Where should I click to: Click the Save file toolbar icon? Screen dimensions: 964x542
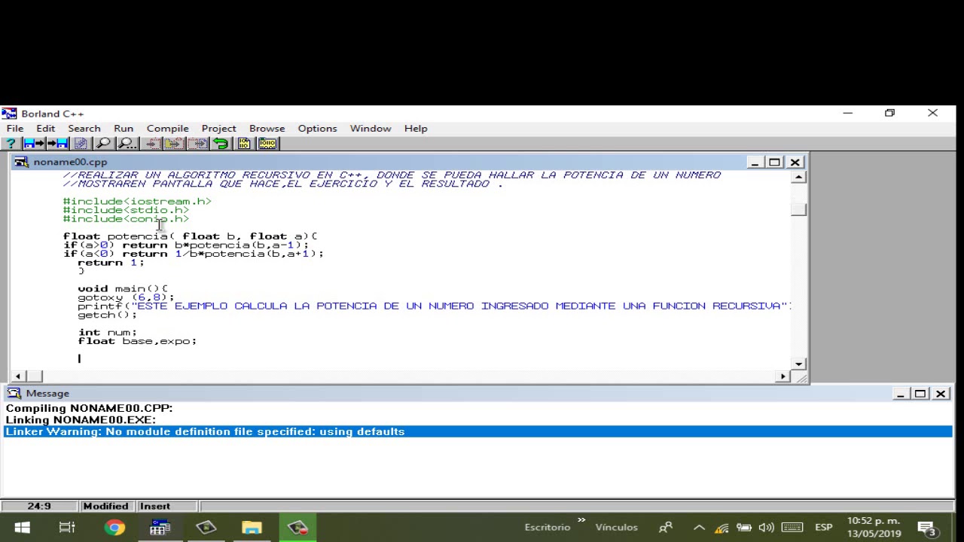pyautogui.click(x=57, y=143)
